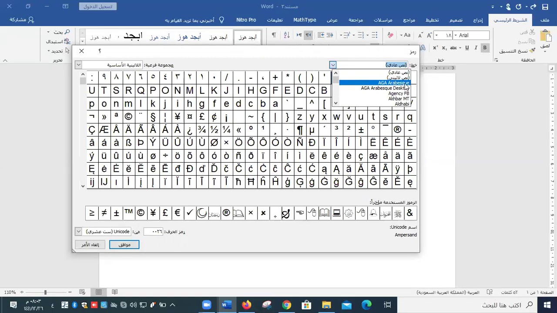This screenshot has width=557, height=313.
Task: Confirm with the موافق button
Action: click(124, 245)
